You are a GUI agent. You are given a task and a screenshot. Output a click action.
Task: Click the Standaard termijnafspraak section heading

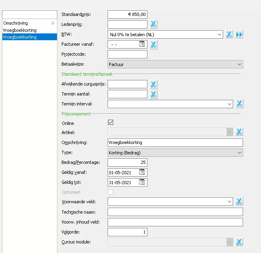[x=87, y=74]
